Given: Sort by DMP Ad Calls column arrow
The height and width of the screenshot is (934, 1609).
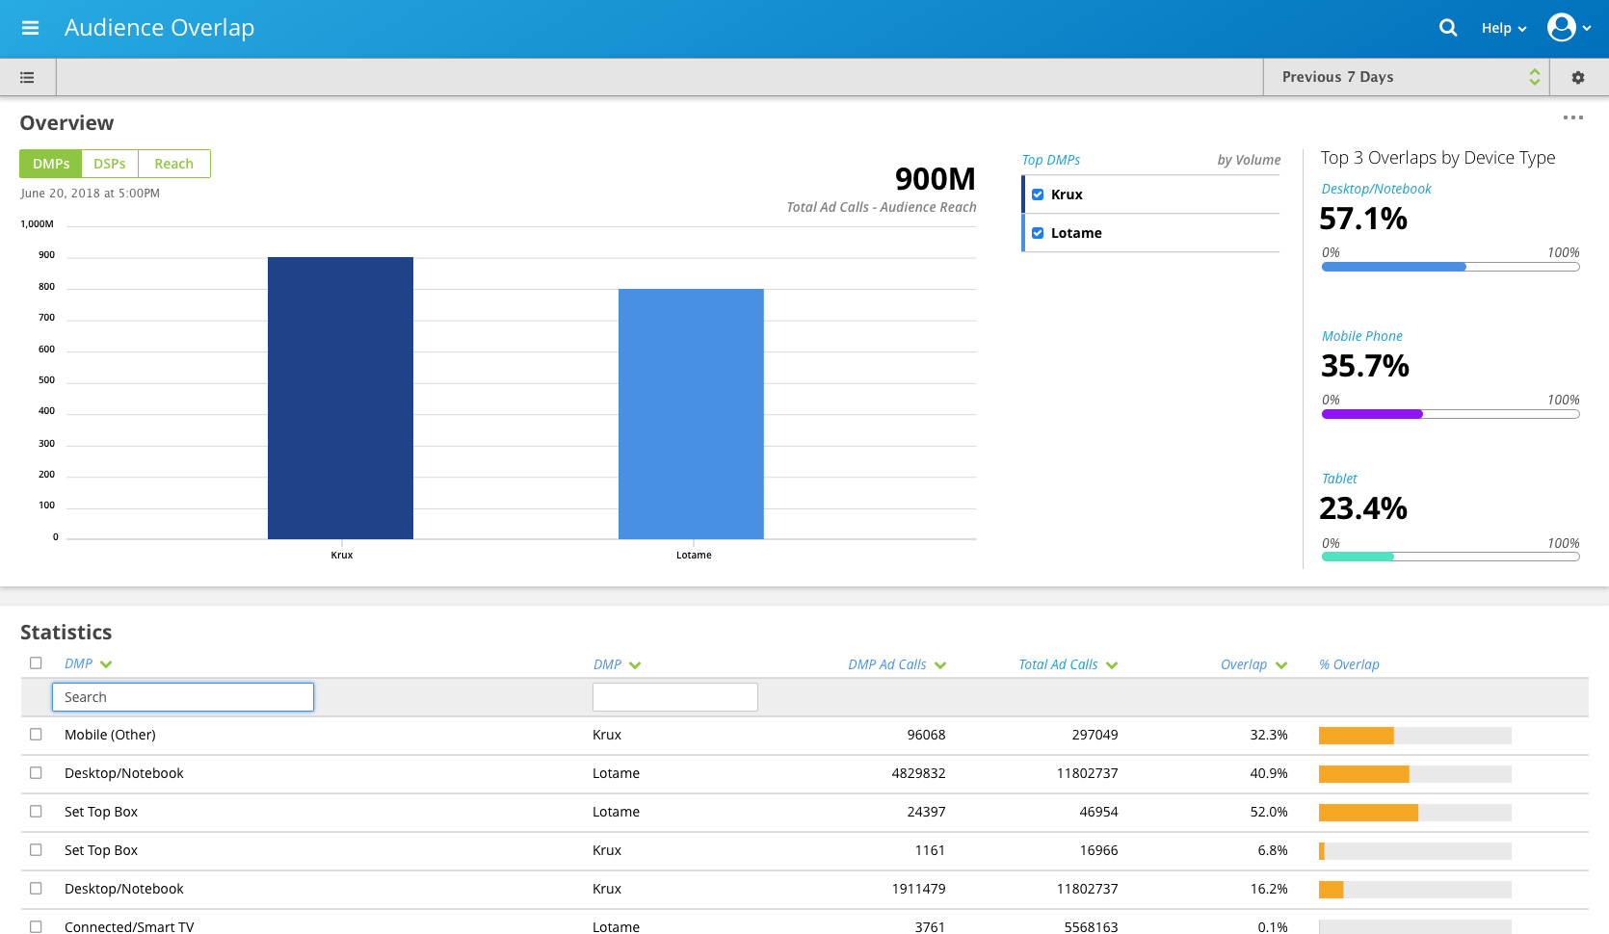Looking at the screenshot, I should point(940,665).
